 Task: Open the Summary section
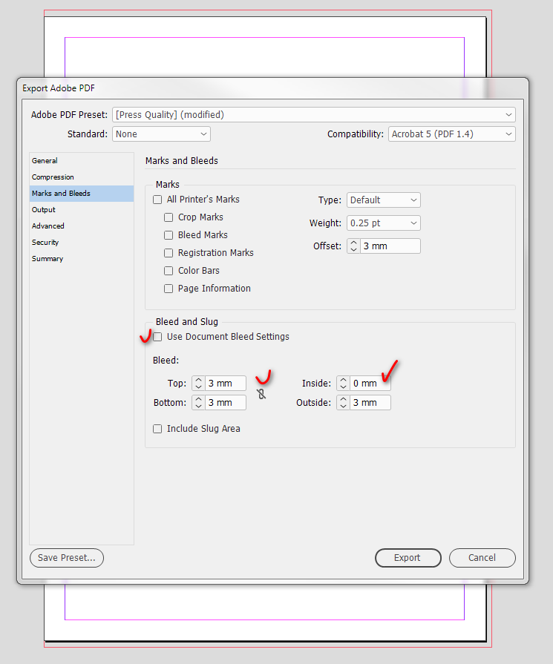[x=82, y=259]
